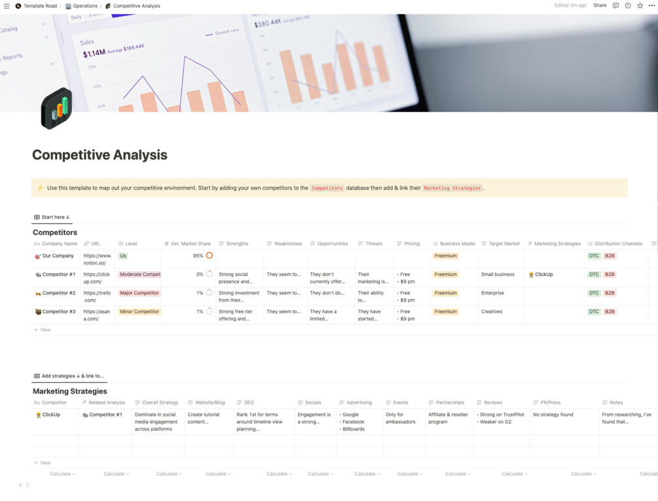
Task: Open page history clock icon
Action: coord(628,5)
